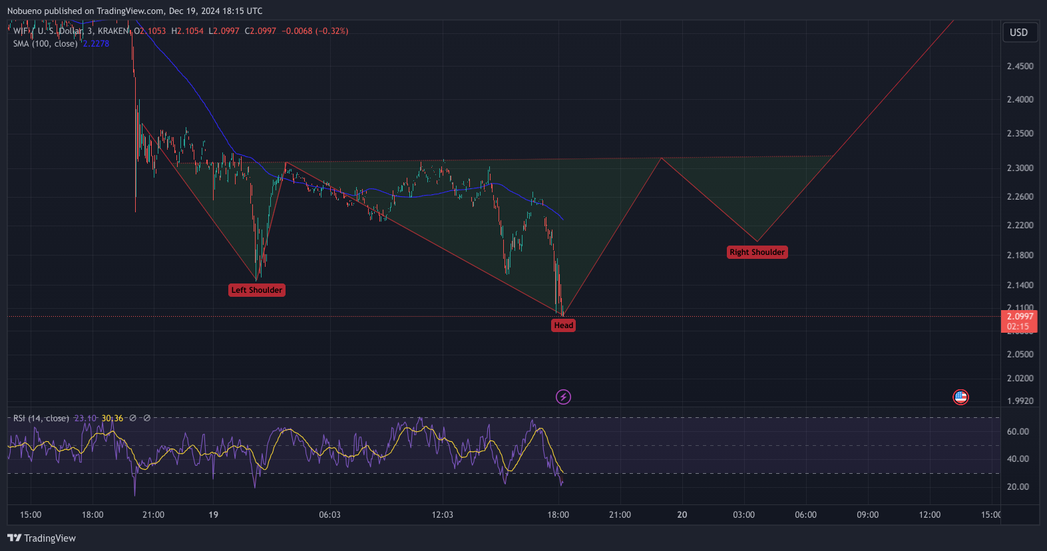Click the 18:00 label right of 12:03
Viewport: 1047px width, 551px height.
[x=558, y=514]
